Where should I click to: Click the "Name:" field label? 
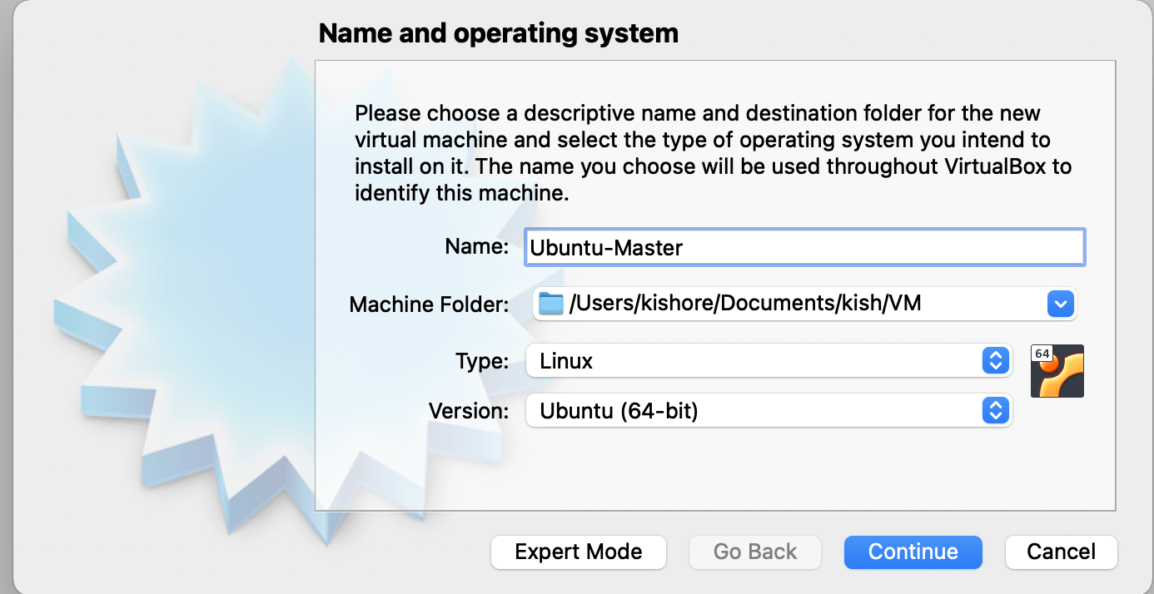pyautogui.click(x=476, y=247)
